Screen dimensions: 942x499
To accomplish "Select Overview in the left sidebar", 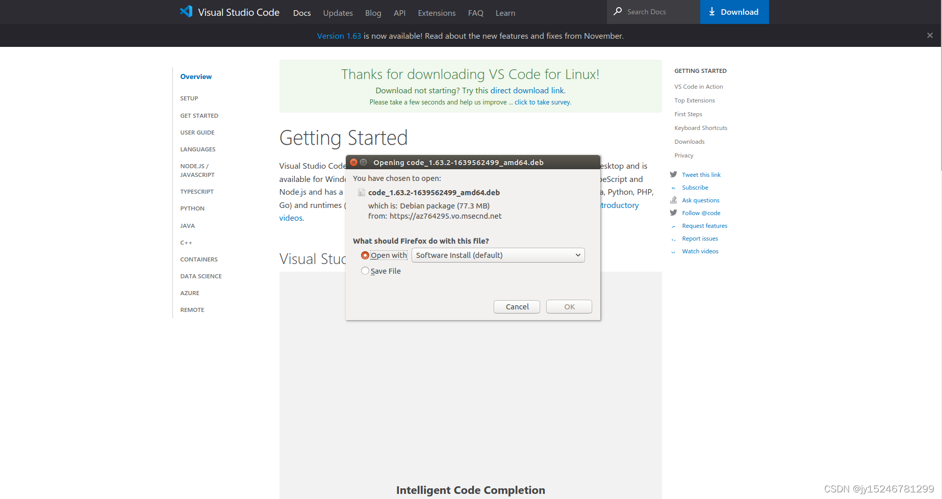I will point(196,76).
